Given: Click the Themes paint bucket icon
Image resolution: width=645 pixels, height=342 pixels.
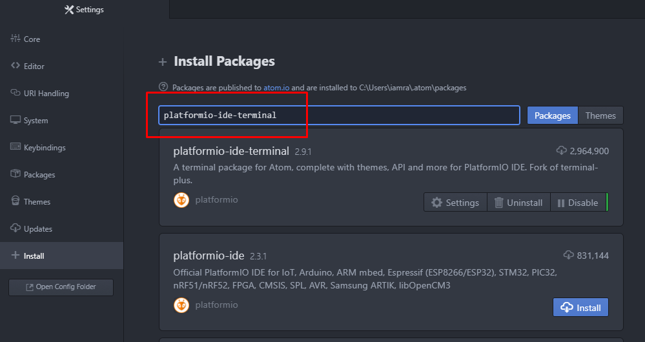Looking at the screenshot, I should [15, 201].
